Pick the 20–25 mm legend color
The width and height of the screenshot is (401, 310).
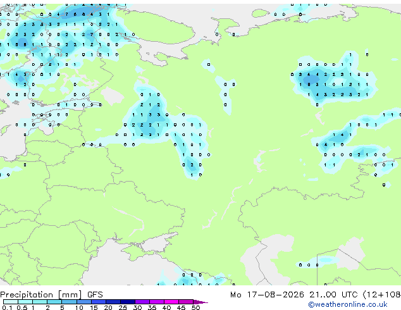(113, 302)
